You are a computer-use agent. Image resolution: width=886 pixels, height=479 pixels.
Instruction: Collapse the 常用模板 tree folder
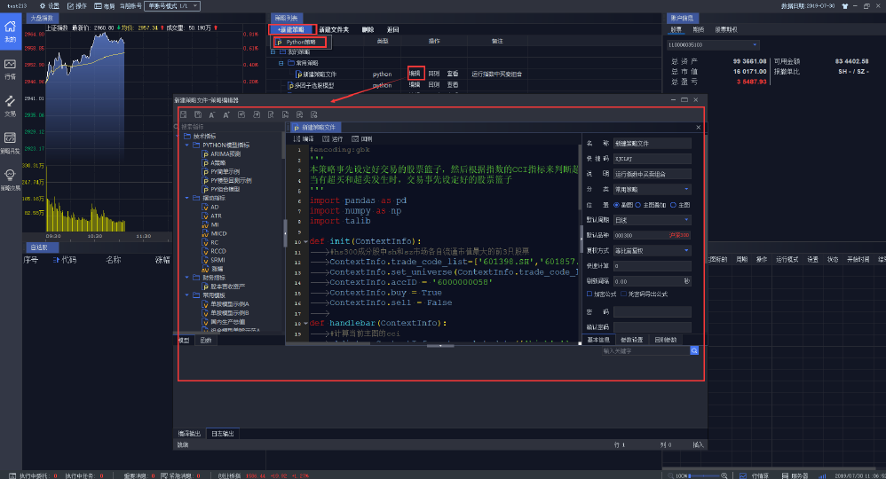[x=187, y=295]
